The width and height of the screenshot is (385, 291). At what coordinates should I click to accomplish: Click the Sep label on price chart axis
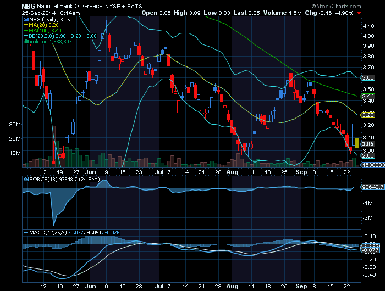[301, 172]
